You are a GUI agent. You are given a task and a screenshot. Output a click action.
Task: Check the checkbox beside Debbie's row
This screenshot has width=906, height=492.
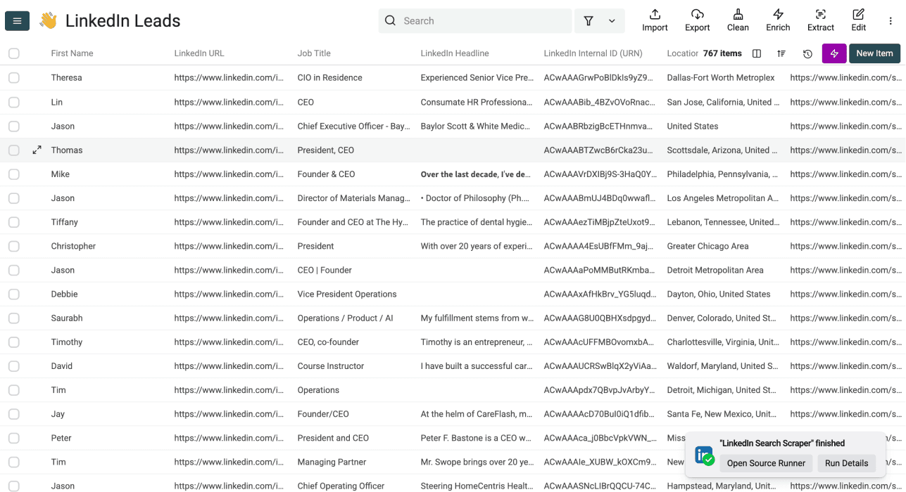(x=13, y=294)
